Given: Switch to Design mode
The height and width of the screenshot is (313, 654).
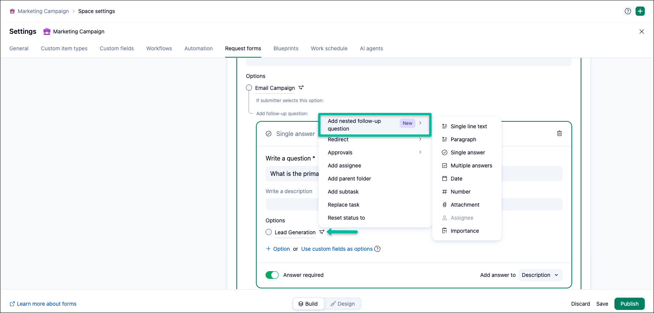Looking at the screenshot, I should tap(343, 304).
